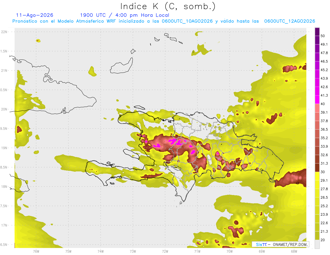
Task: Click the '21N' latitude axis label
Action: 4,70
